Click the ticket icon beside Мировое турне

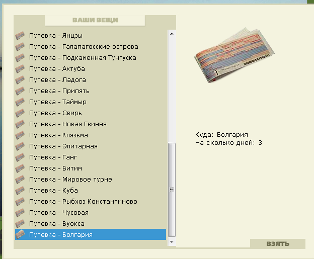coord(20,180)
